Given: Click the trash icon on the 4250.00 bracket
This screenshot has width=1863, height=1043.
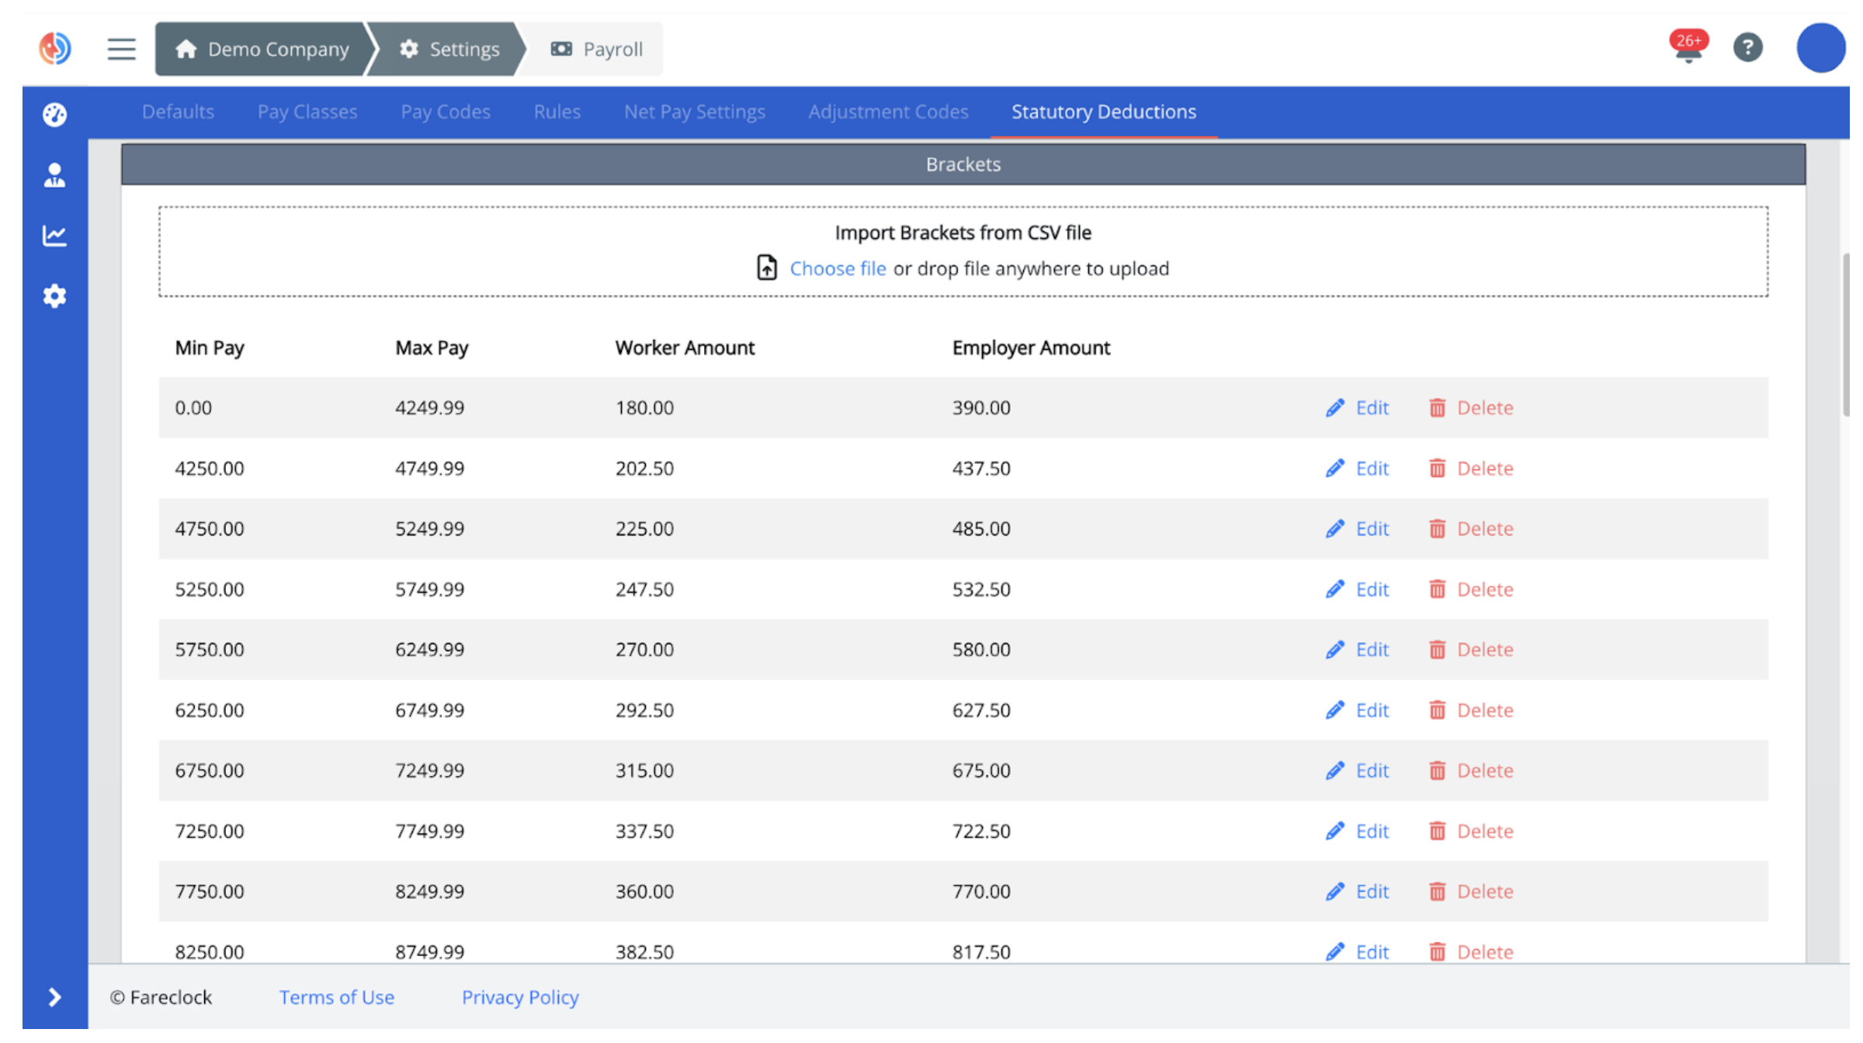Looking at the screenshot, I should click(1438, 468).
